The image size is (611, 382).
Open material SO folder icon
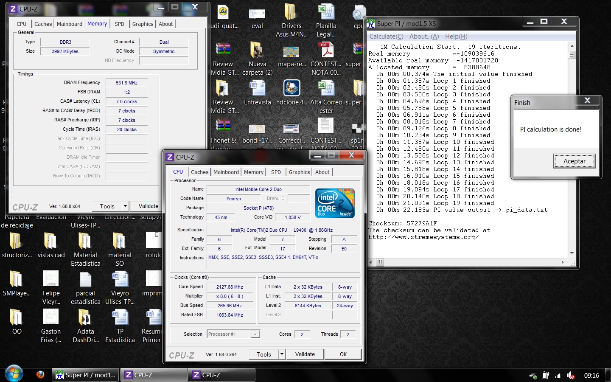pyautogui.click(x=120, y=241)
